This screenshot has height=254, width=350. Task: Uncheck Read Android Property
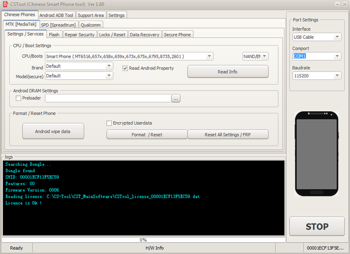pyautogui.click(x=125, y=68)
